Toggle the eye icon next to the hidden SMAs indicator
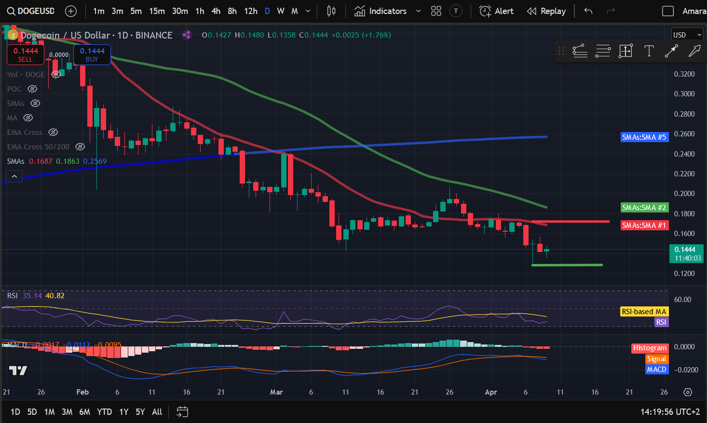Viewport: 707px width, 423px height. [35, 103]
